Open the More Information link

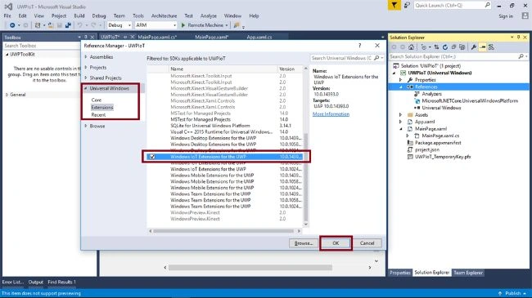click(x=331, y=114)
